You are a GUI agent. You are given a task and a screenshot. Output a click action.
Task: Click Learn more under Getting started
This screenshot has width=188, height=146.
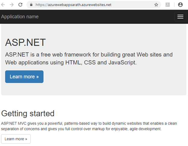16,139
